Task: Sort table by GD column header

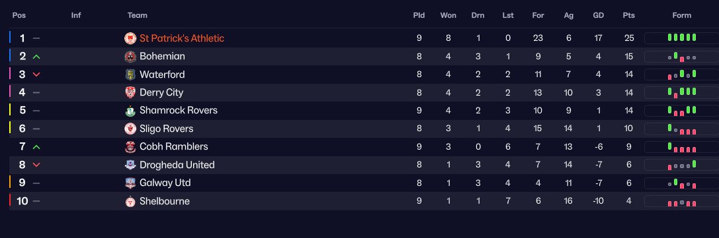Action: pyautogui.click(x=599, y=16)
